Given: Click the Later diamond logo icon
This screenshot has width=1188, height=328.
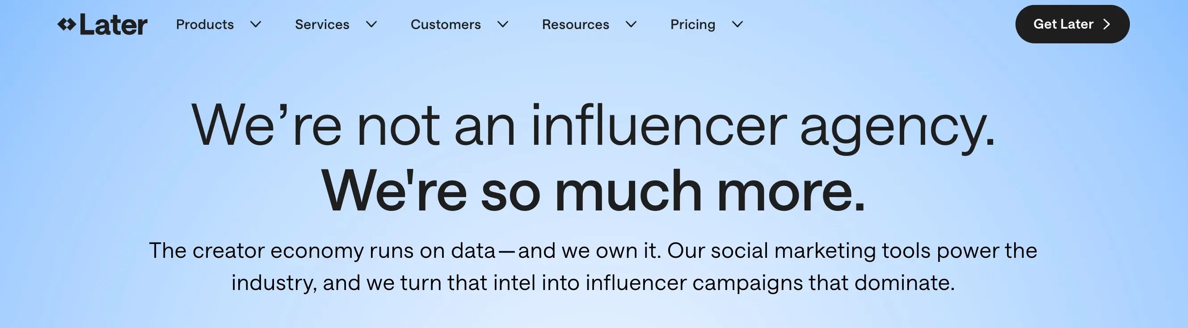Looking at the screenshot, I should [67, 25].
